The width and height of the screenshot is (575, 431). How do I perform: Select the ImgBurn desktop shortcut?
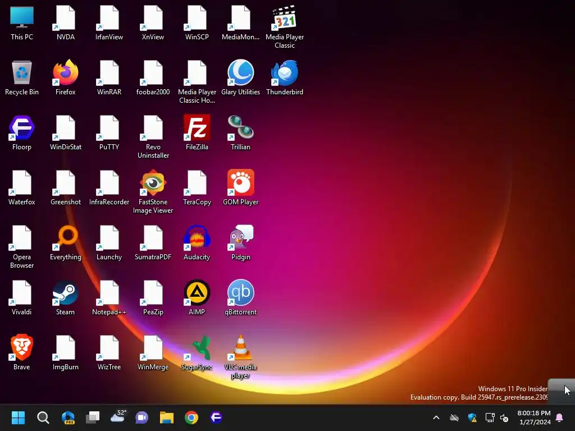65,353
